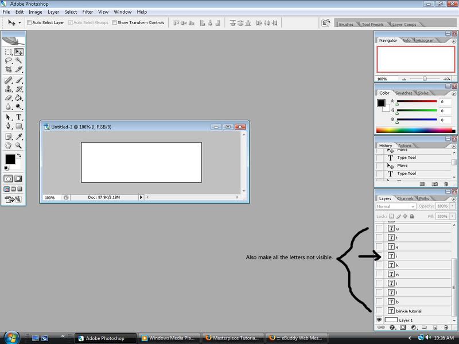Open Windows Media Player from taskbar
Screen dimensions: 459x344
point(169,338)
